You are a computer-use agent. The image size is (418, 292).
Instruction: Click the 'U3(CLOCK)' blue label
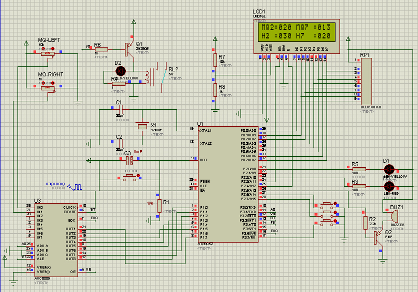(55, 184)
